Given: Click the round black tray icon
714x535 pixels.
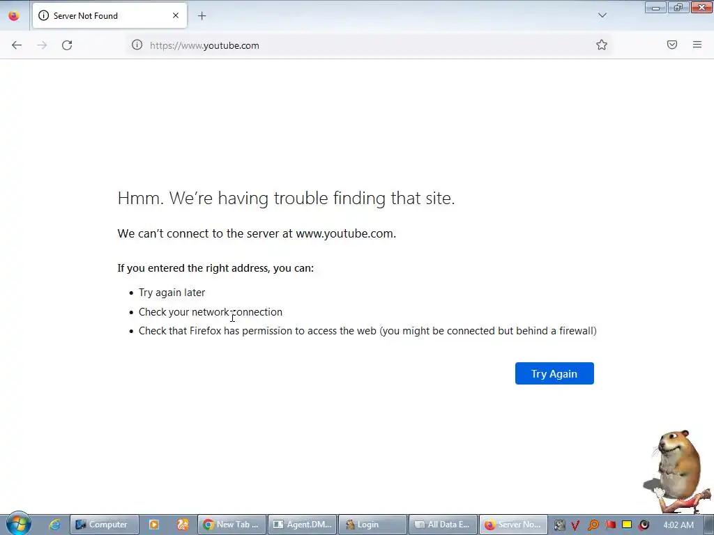Looking at the screenshot, I should coord(644,525).
